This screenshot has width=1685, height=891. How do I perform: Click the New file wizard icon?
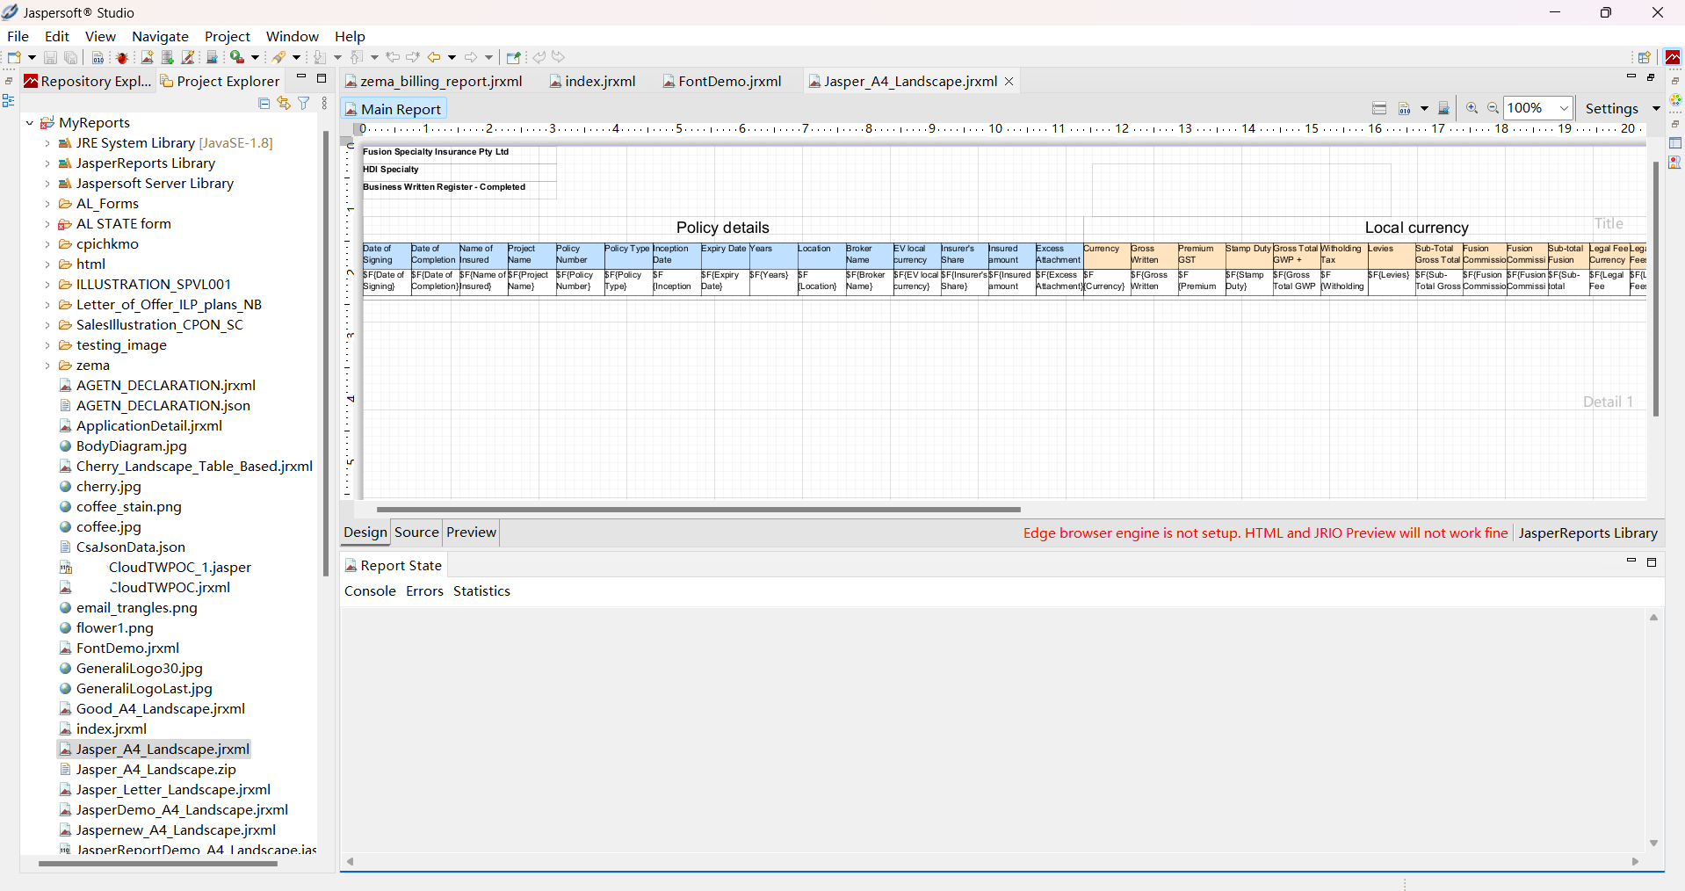tap(14, 57)
